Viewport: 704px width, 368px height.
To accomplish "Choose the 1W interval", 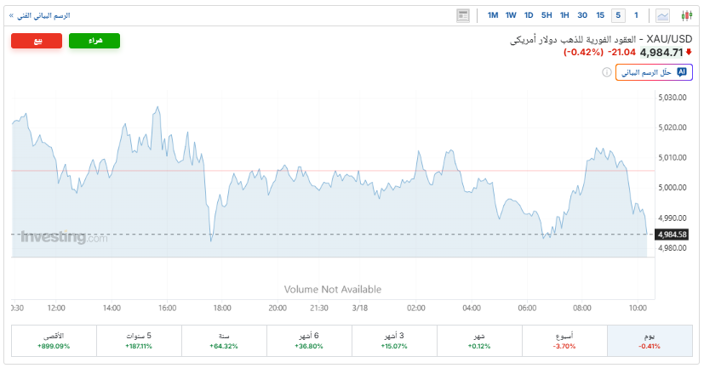I will coord(511,15).
